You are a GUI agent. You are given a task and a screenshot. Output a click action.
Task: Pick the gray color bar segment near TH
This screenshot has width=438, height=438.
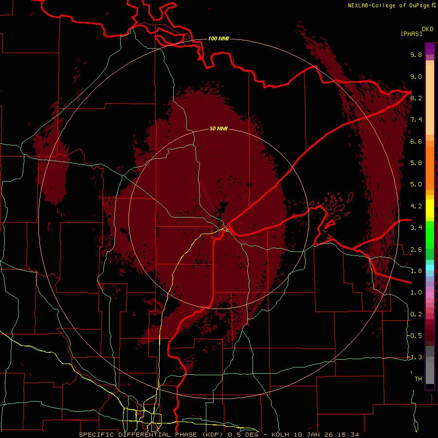coord(430,373)
